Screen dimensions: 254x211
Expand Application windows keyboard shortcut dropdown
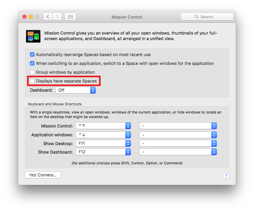click(103, 135)
